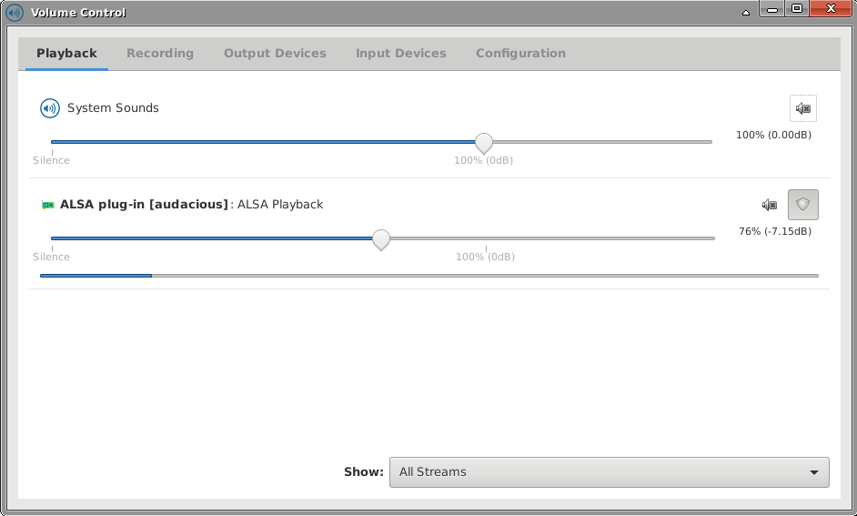857x516 pixels.
Task: Click the roll-up arrow in title bar
Action: 748,12
